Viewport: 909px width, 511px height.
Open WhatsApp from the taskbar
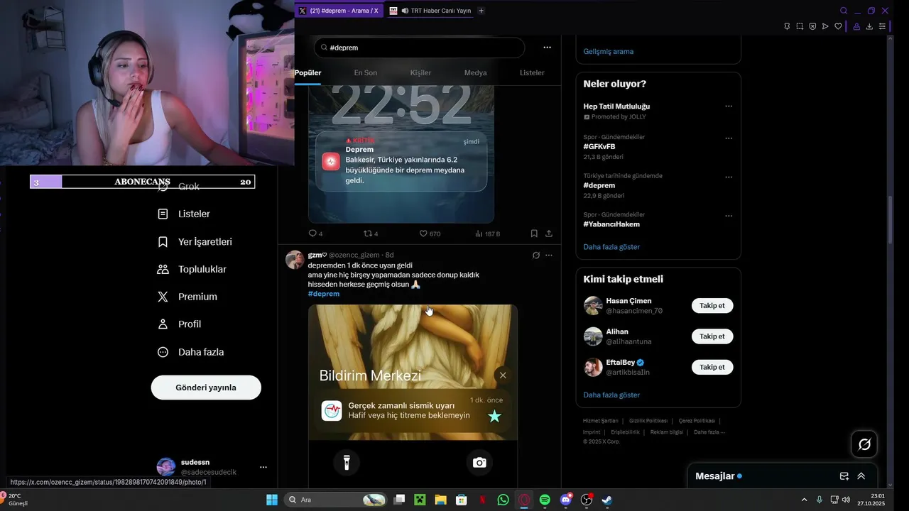[504, 500]
